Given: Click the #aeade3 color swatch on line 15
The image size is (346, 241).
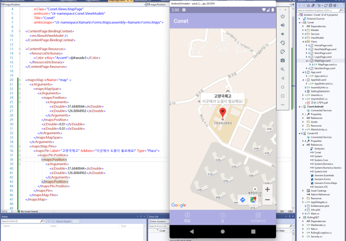Looking at the screenshot, I should pos(72,58).
